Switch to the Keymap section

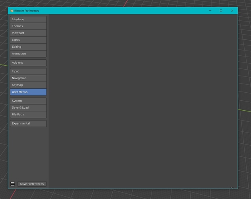coord(28,85)
